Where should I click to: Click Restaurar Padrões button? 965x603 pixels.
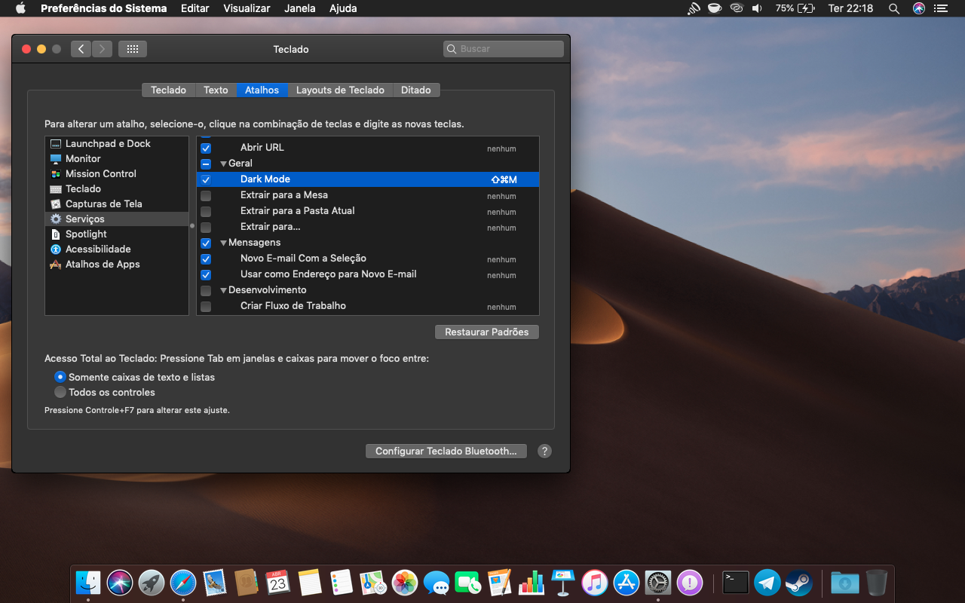coord(487,332)
